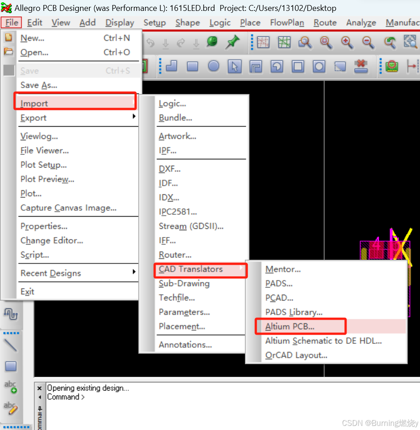Viewport: 420px width, 430px height.
Task: Click the Zoom Previous magnifier icon
Action: point(389,43)
